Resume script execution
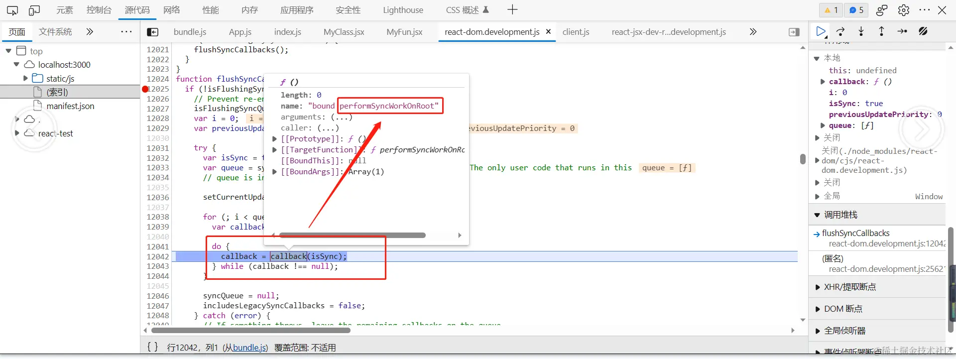 click(821, 31)
